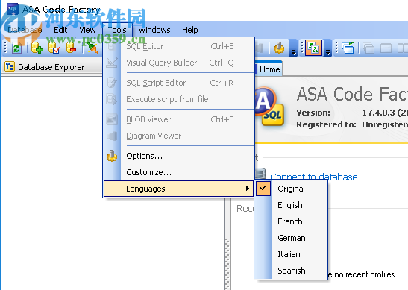Click the Unregistered text
Image resolution: width=408 pixels, height=290 pixels.
(385, 124)
